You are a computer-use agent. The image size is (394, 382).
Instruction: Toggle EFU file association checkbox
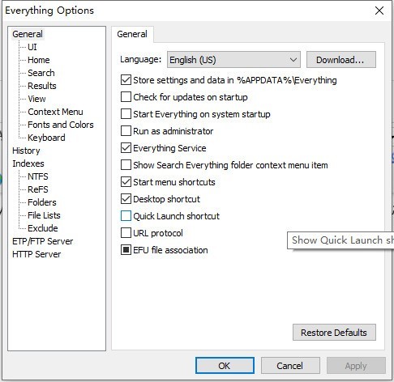126,250
